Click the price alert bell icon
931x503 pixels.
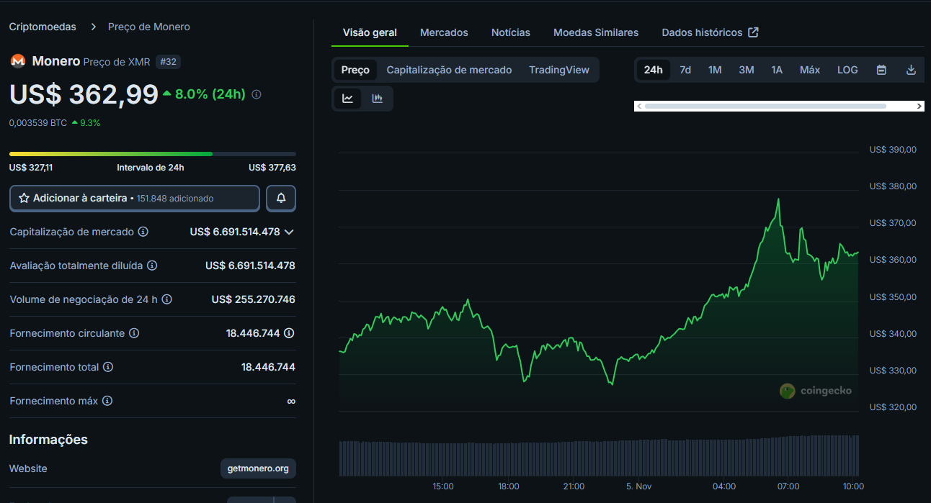pyautogui.click(x=280, y=198)
